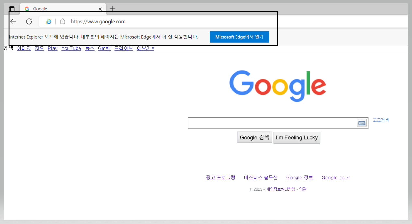This screenshot has height=224, width=412.
Task: Select the YouTube link
Action: [71, 48]
